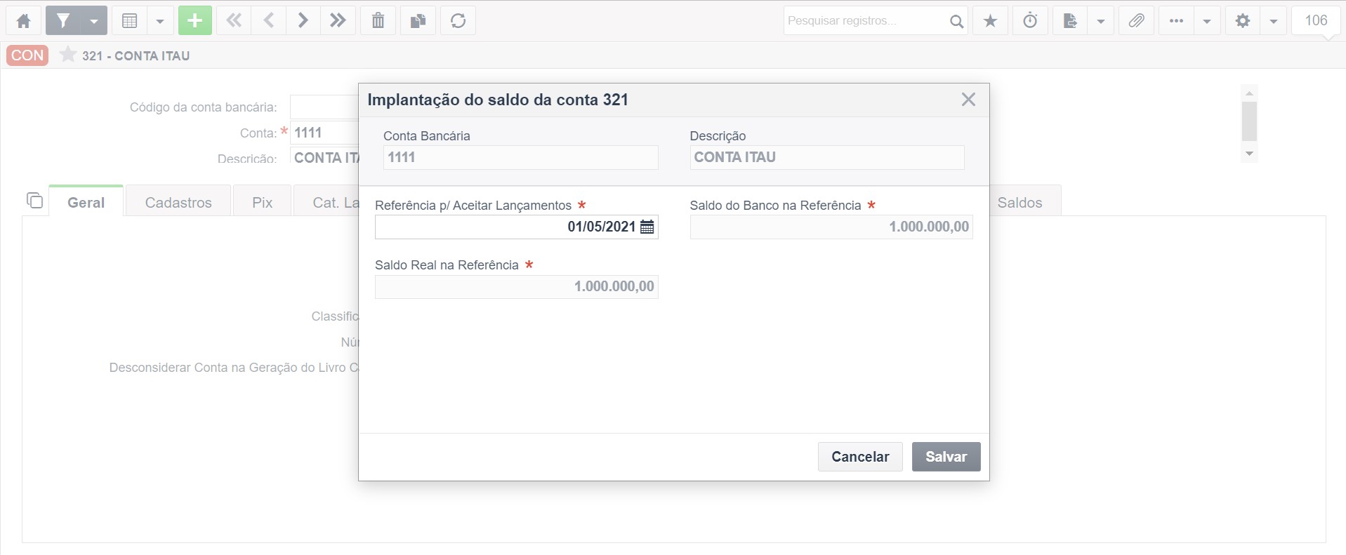Click the Cancelar button

point(860,457)
